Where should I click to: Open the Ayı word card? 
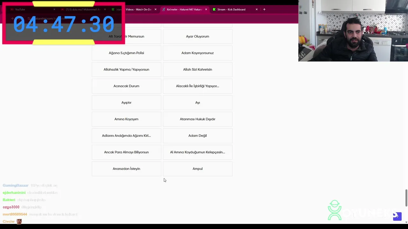pos(198,102)
